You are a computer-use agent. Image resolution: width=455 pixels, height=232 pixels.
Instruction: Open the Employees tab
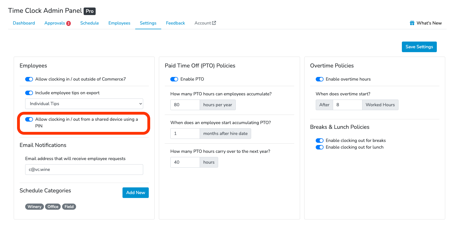(119, 23)
